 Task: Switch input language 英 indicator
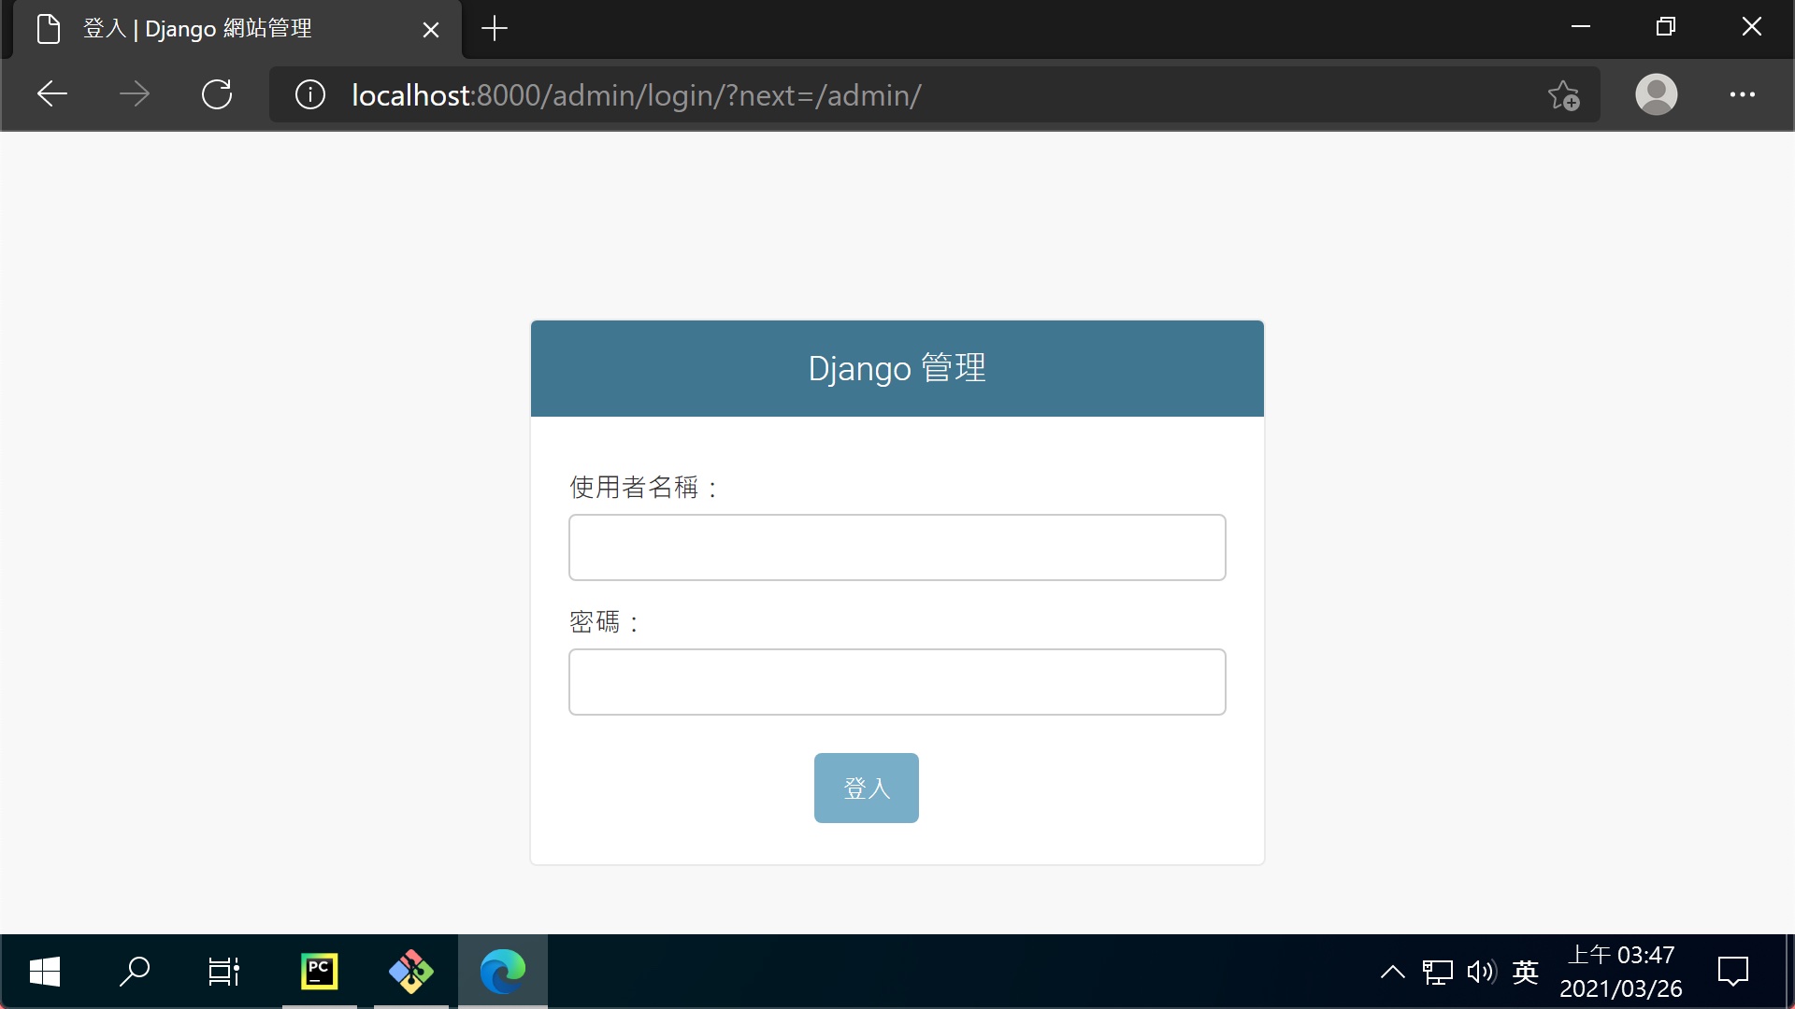click(1526, 973)
